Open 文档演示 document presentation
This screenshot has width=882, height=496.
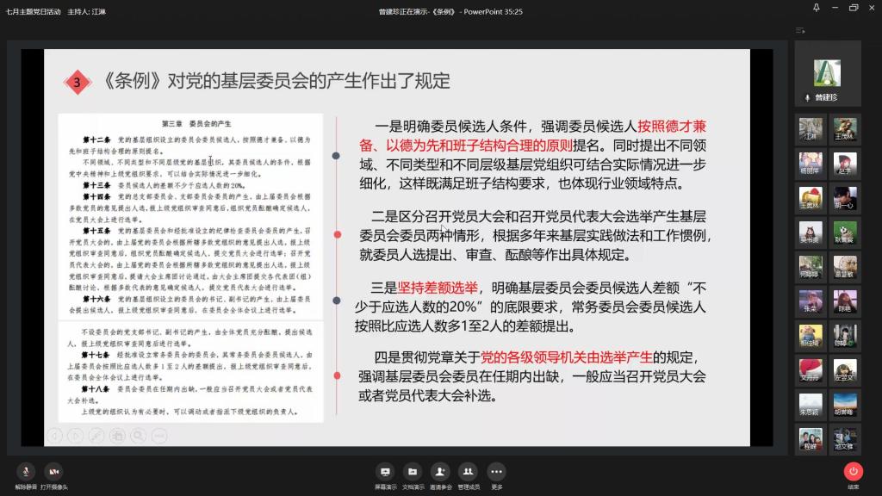[x=413, y=472]
